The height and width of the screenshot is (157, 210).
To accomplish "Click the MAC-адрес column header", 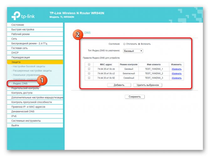I will (x=106, y=65).
